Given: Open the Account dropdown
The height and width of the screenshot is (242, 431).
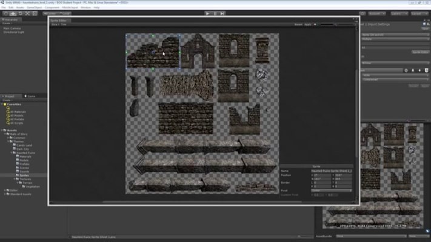Looking at the screenshot, I should coord(377,13).
